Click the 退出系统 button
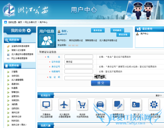Image resolution: width=164 pixels, height=128 pixels. (123, 35)
